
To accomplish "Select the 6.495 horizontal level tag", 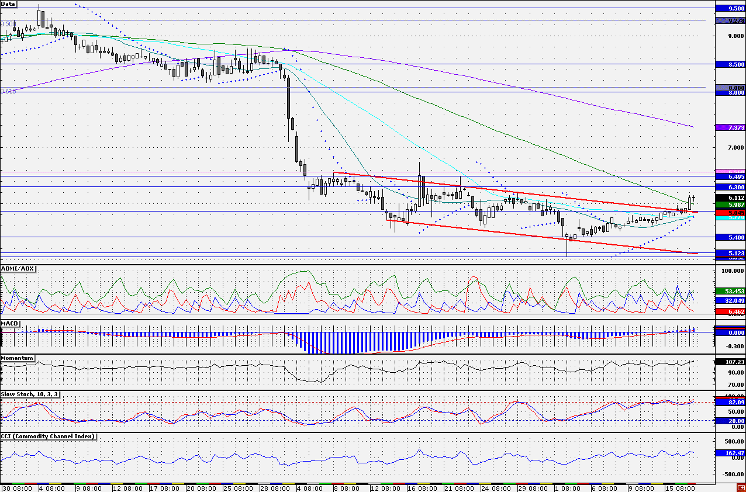I will click(730, 176).
